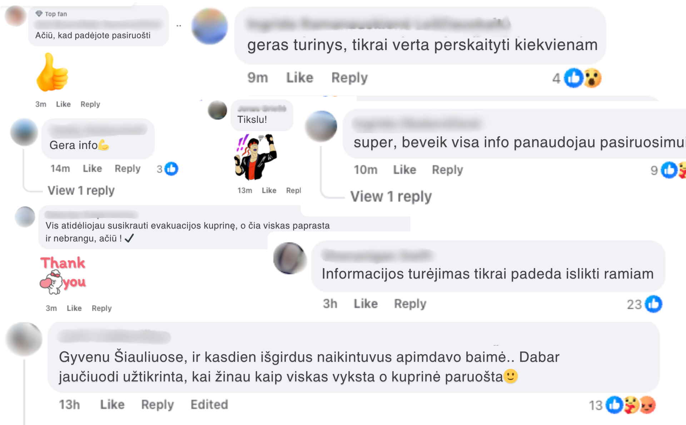The height and width of the screenshot is (425, 686).
Task: Click the big yellow thumbs-up sticker
Action: click(x=52, y=72)
